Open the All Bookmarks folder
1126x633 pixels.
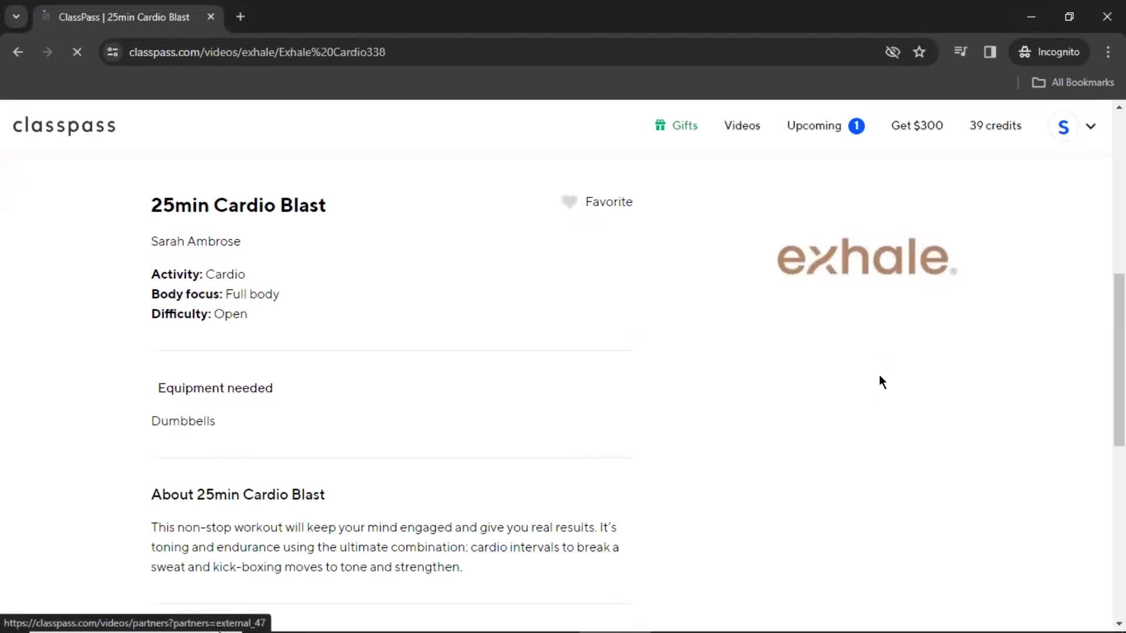(1073, 83)
